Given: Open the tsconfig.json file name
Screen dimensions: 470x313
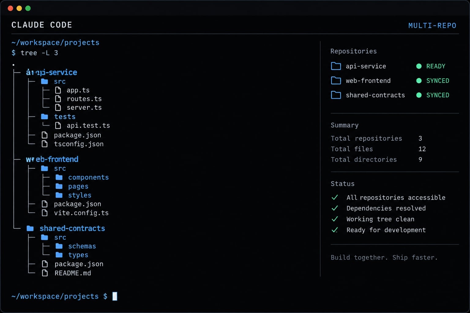Looking at the screenshot, I should coord(79,144).
